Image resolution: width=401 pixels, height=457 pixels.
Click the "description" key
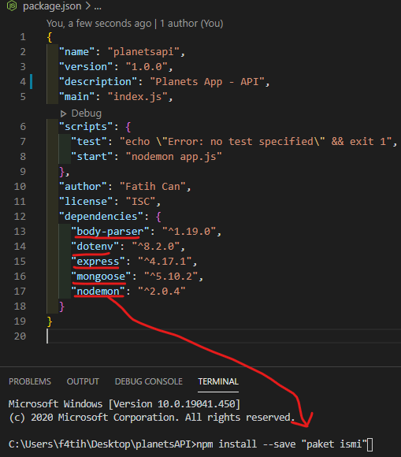click(x=98, y=82)
